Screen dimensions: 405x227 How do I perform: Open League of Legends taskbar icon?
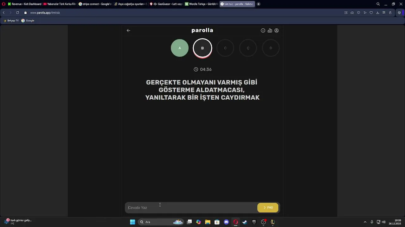click(x=273, y=222)
